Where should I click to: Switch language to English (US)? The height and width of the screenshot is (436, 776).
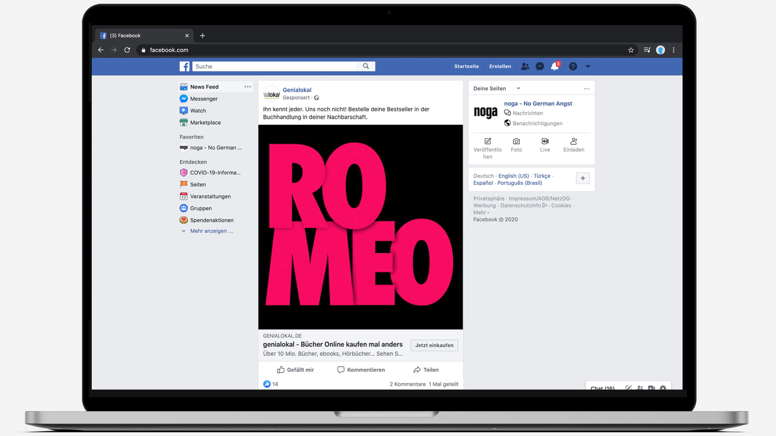point(513,176)
